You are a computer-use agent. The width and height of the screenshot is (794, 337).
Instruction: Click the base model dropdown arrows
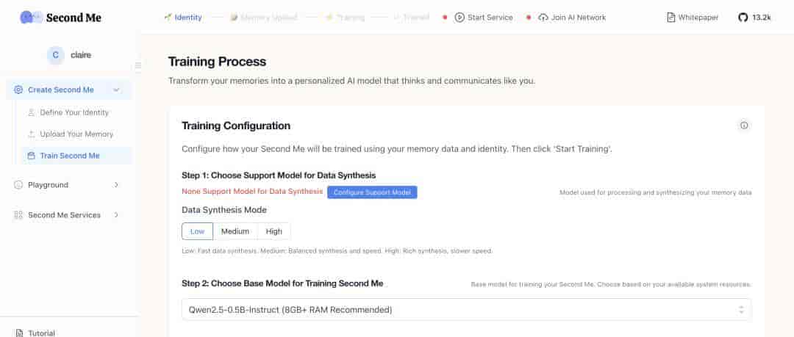(x=741, y=309)
